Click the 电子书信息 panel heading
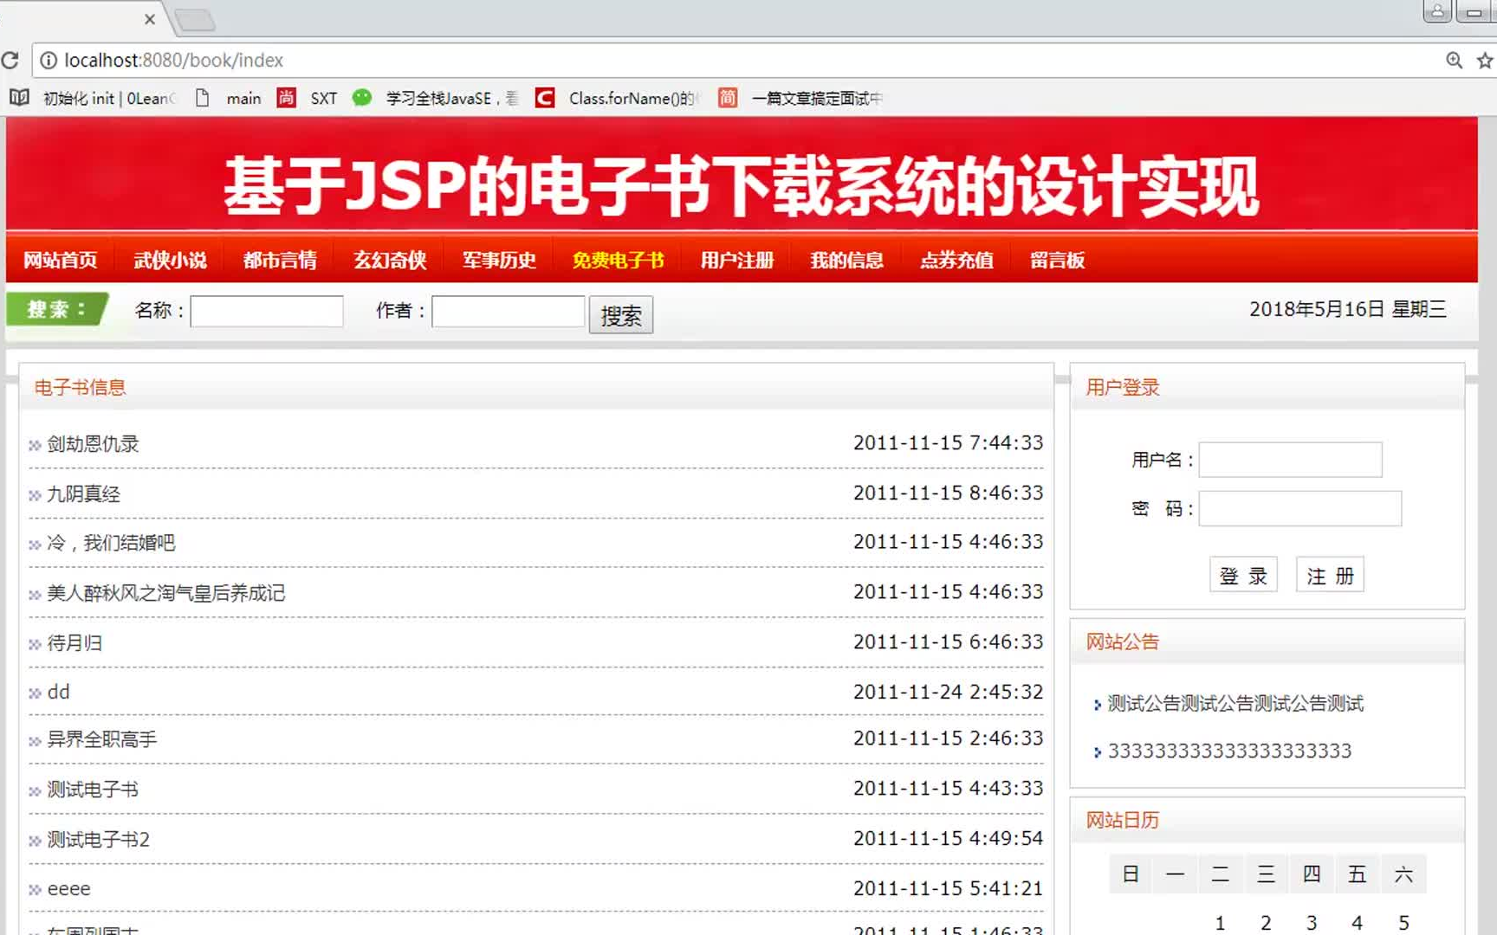This screenshot has height=935, width=1497. 80,388
